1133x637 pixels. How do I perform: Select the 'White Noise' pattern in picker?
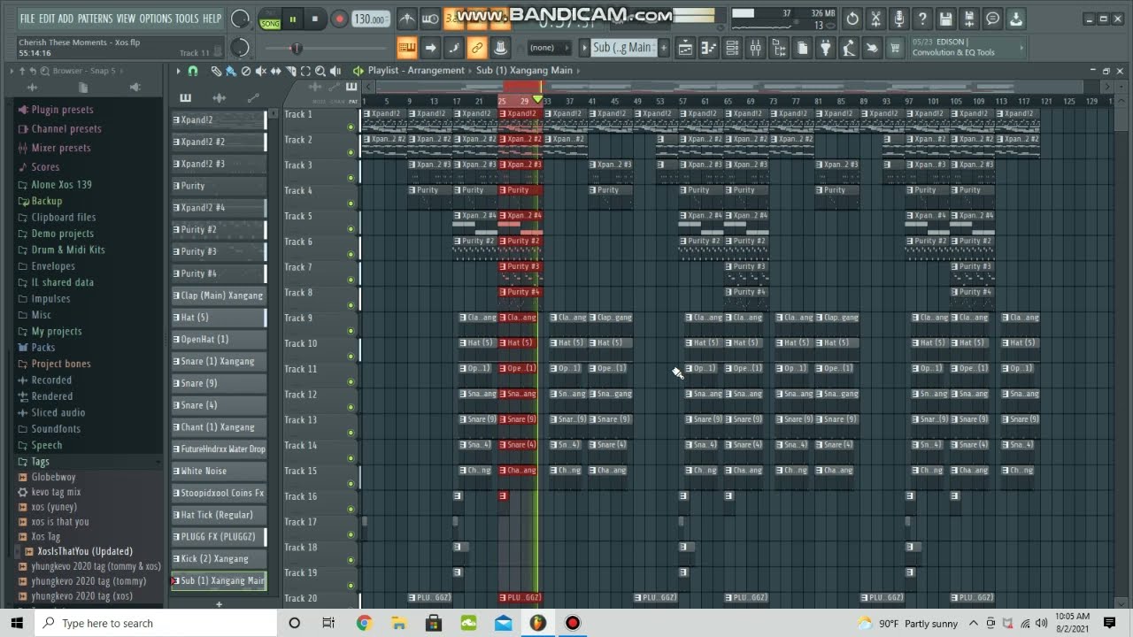pos(219,471)
